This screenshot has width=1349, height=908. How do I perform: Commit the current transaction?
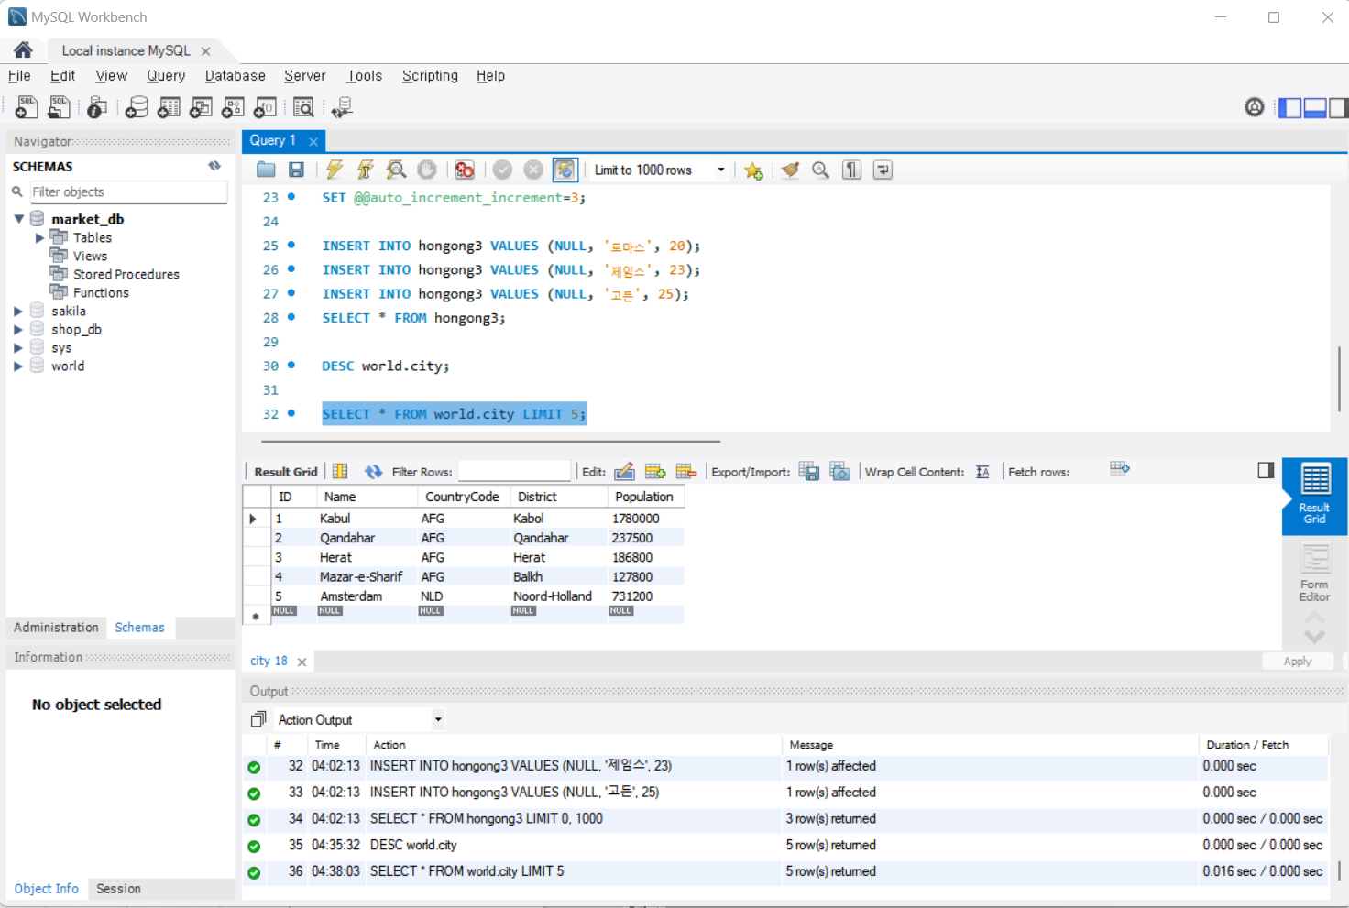(x=502, y=170)
